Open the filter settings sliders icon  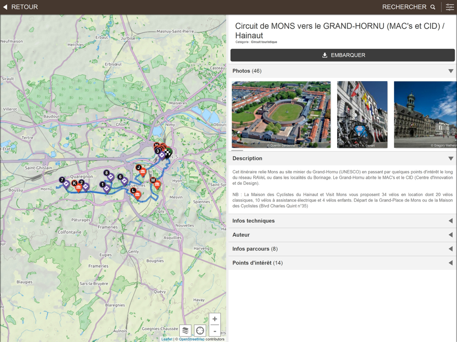[450, 7]
